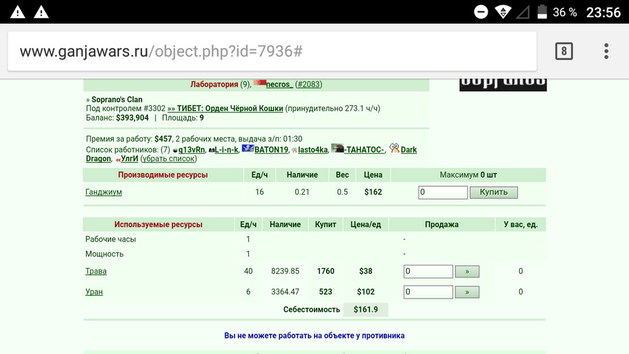Focus the Трава sale quantity field
The width and height of the screenshot is (629, 354).
[428, 271]
